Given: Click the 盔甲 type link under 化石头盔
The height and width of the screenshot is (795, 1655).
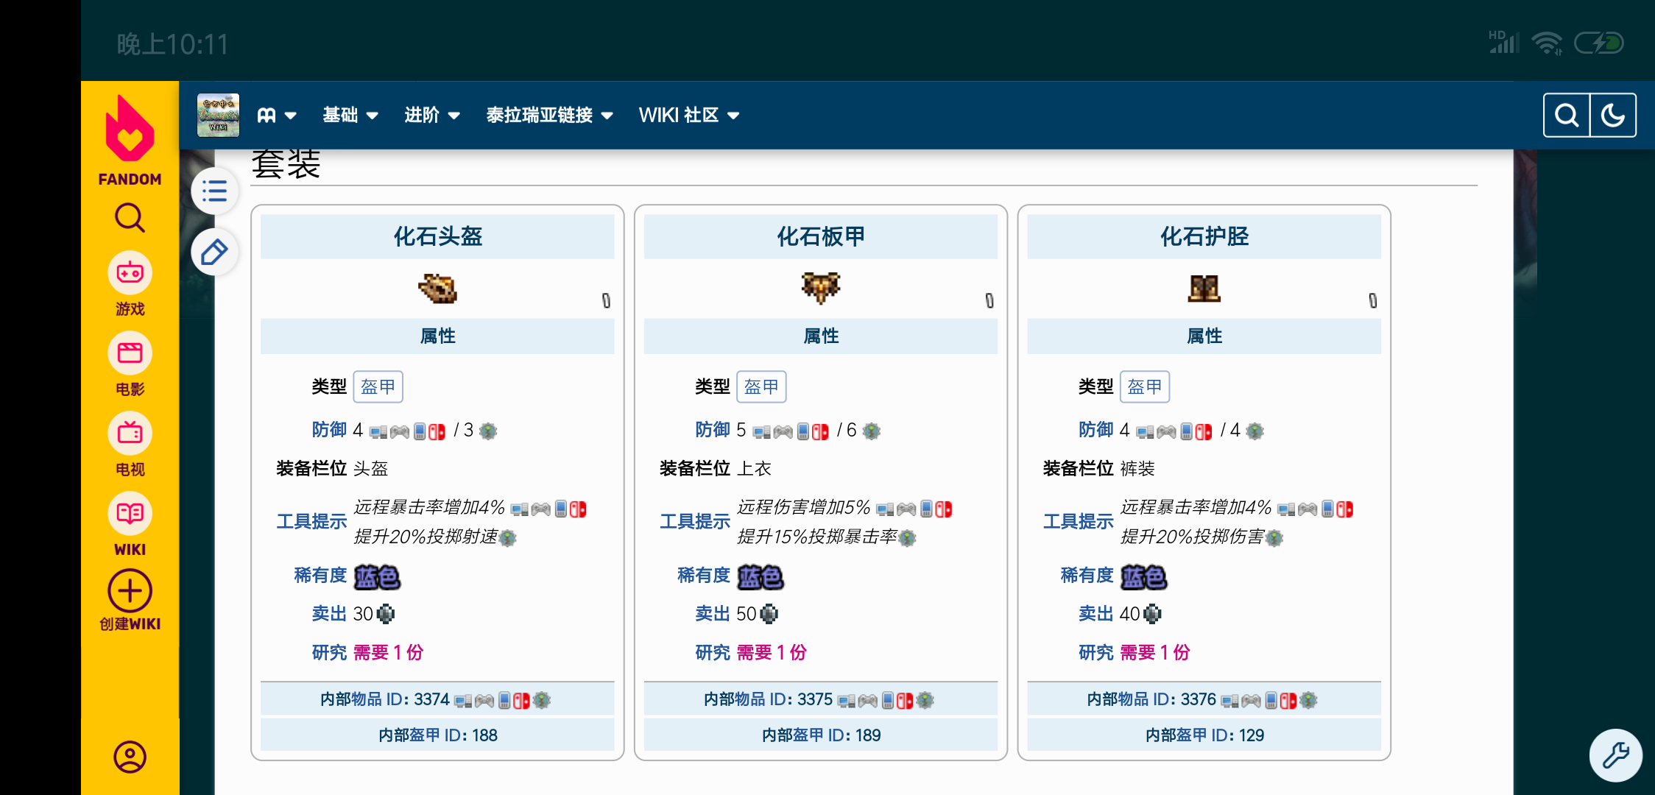Looking at the screenshot, I should [x=378, y=386].
